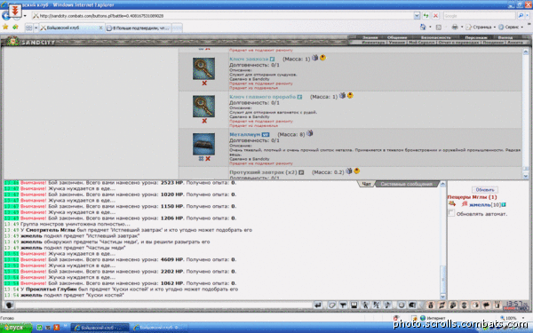Open the info icon next to Ключ главного прораба

coord(299,97)
